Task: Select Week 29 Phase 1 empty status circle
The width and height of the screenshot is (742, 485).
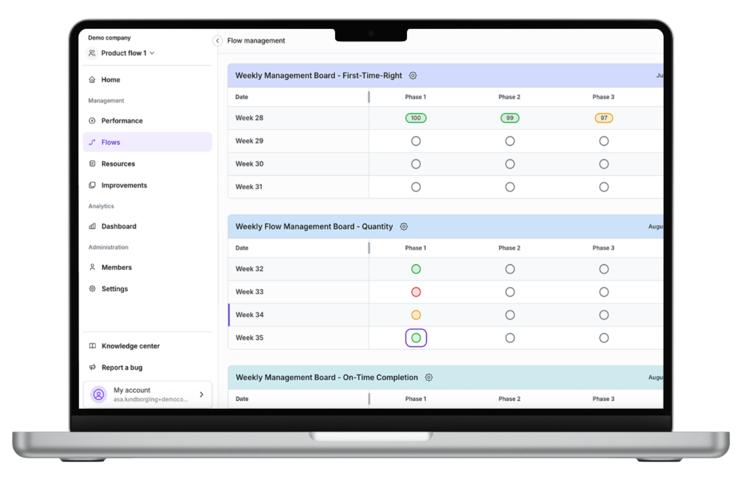Action: [x=416, y=141]
